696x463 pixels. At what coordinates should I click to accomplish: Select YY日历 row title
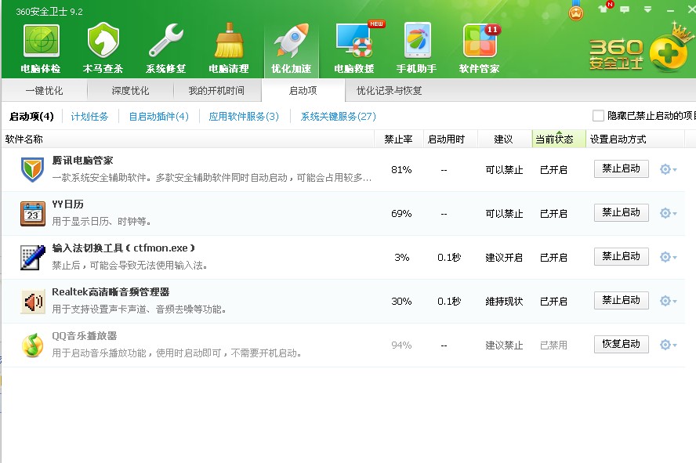(67, 204)
